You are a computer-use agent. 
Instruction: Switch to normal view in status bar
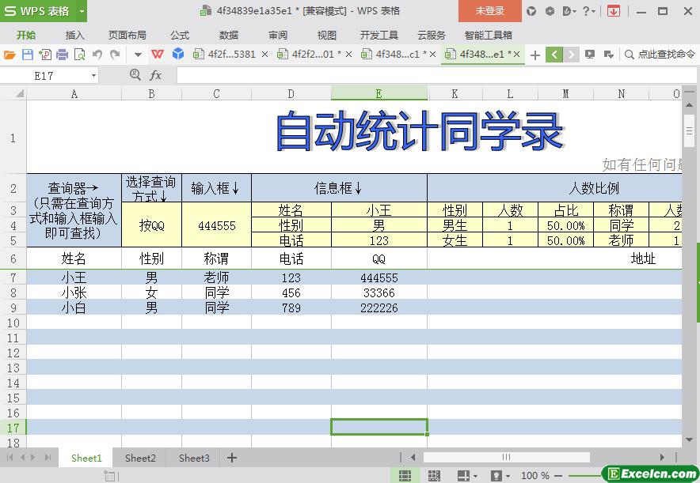click(405, 476)
